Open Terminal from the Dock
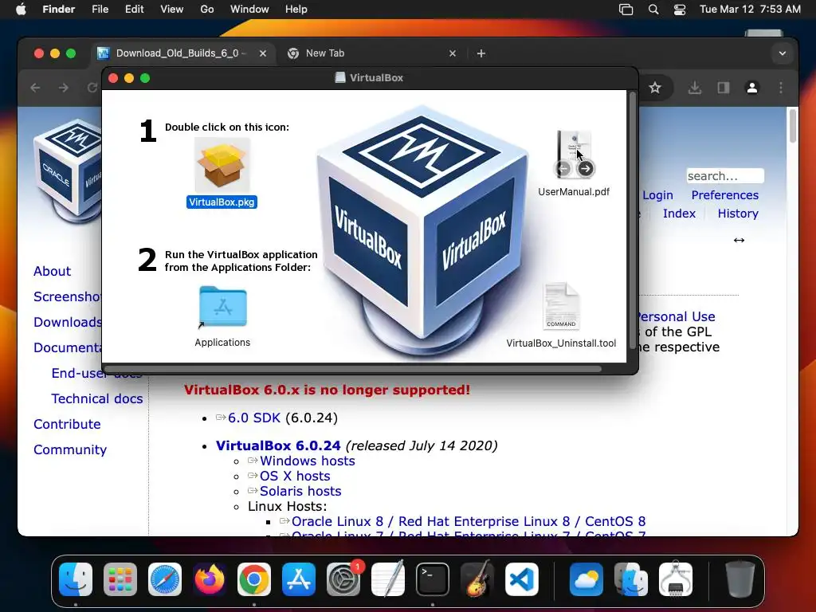This screenshot has height=612, width=816. (x=433, y=579)
